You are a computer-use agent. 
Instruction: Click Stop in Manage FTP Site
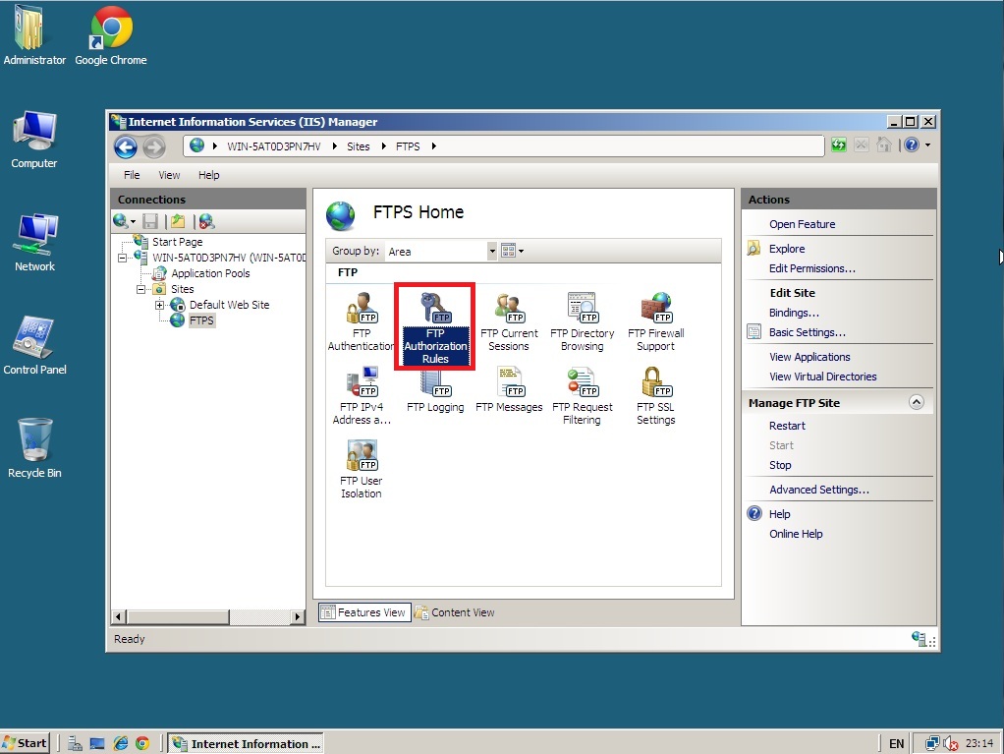point(780,465)
